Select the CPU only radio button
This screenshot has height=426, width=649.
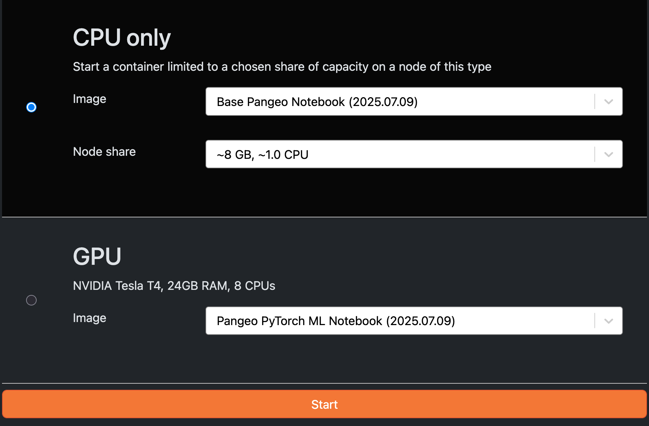click(x=31, y=107)
